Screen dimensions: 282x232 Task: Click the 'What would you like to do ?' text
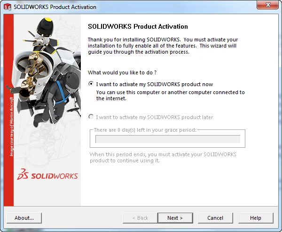(122, 72)
